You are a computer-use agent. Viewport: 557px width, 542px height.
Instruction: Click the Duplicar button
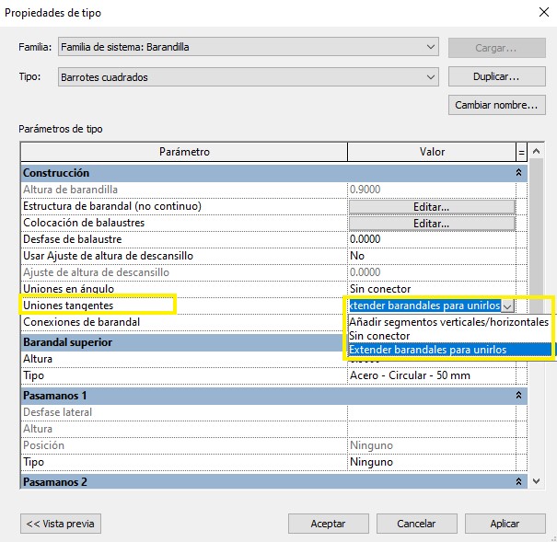[x=495, y=77]
